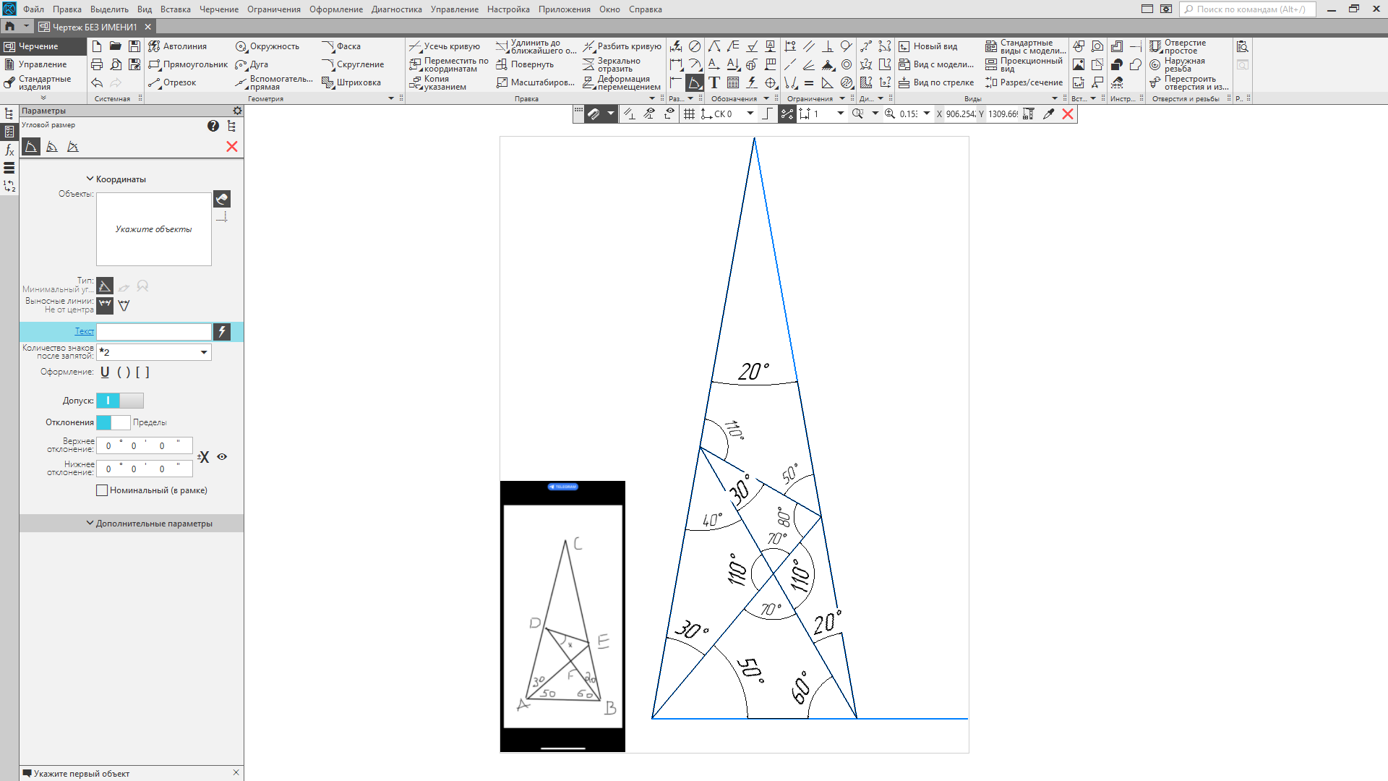The image size is (1388, 781).
Task: Click the Прямоугольник rectangle tool
Action: tap(188, 64)
